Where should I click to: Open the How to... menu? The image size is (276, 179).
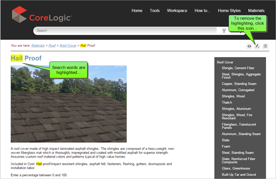(202, 11)
